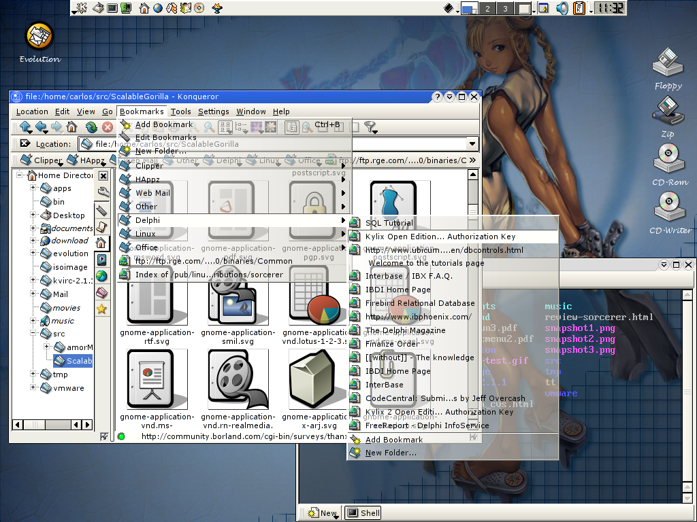Select the SQL Tutorial bookmark
This screenshot has width=697, height=522.
(453, 223)
